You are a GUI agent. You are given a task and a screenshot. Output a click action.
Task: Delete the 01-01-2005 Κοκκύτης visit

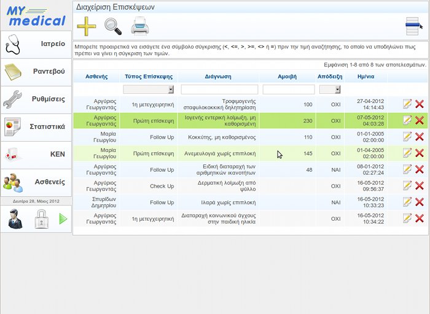pyautogui.click(x=420, y=137)
